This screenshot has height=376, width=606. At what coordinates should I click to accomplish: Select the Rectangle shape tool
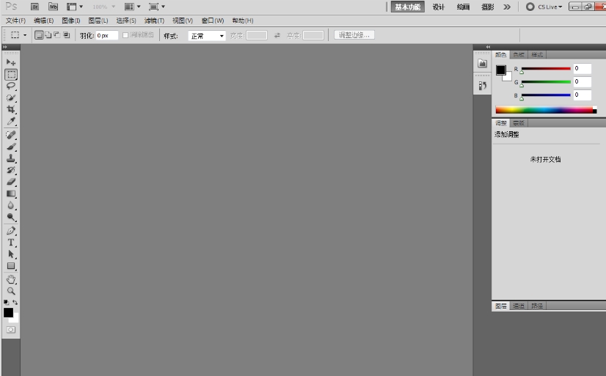coord(11,266)
